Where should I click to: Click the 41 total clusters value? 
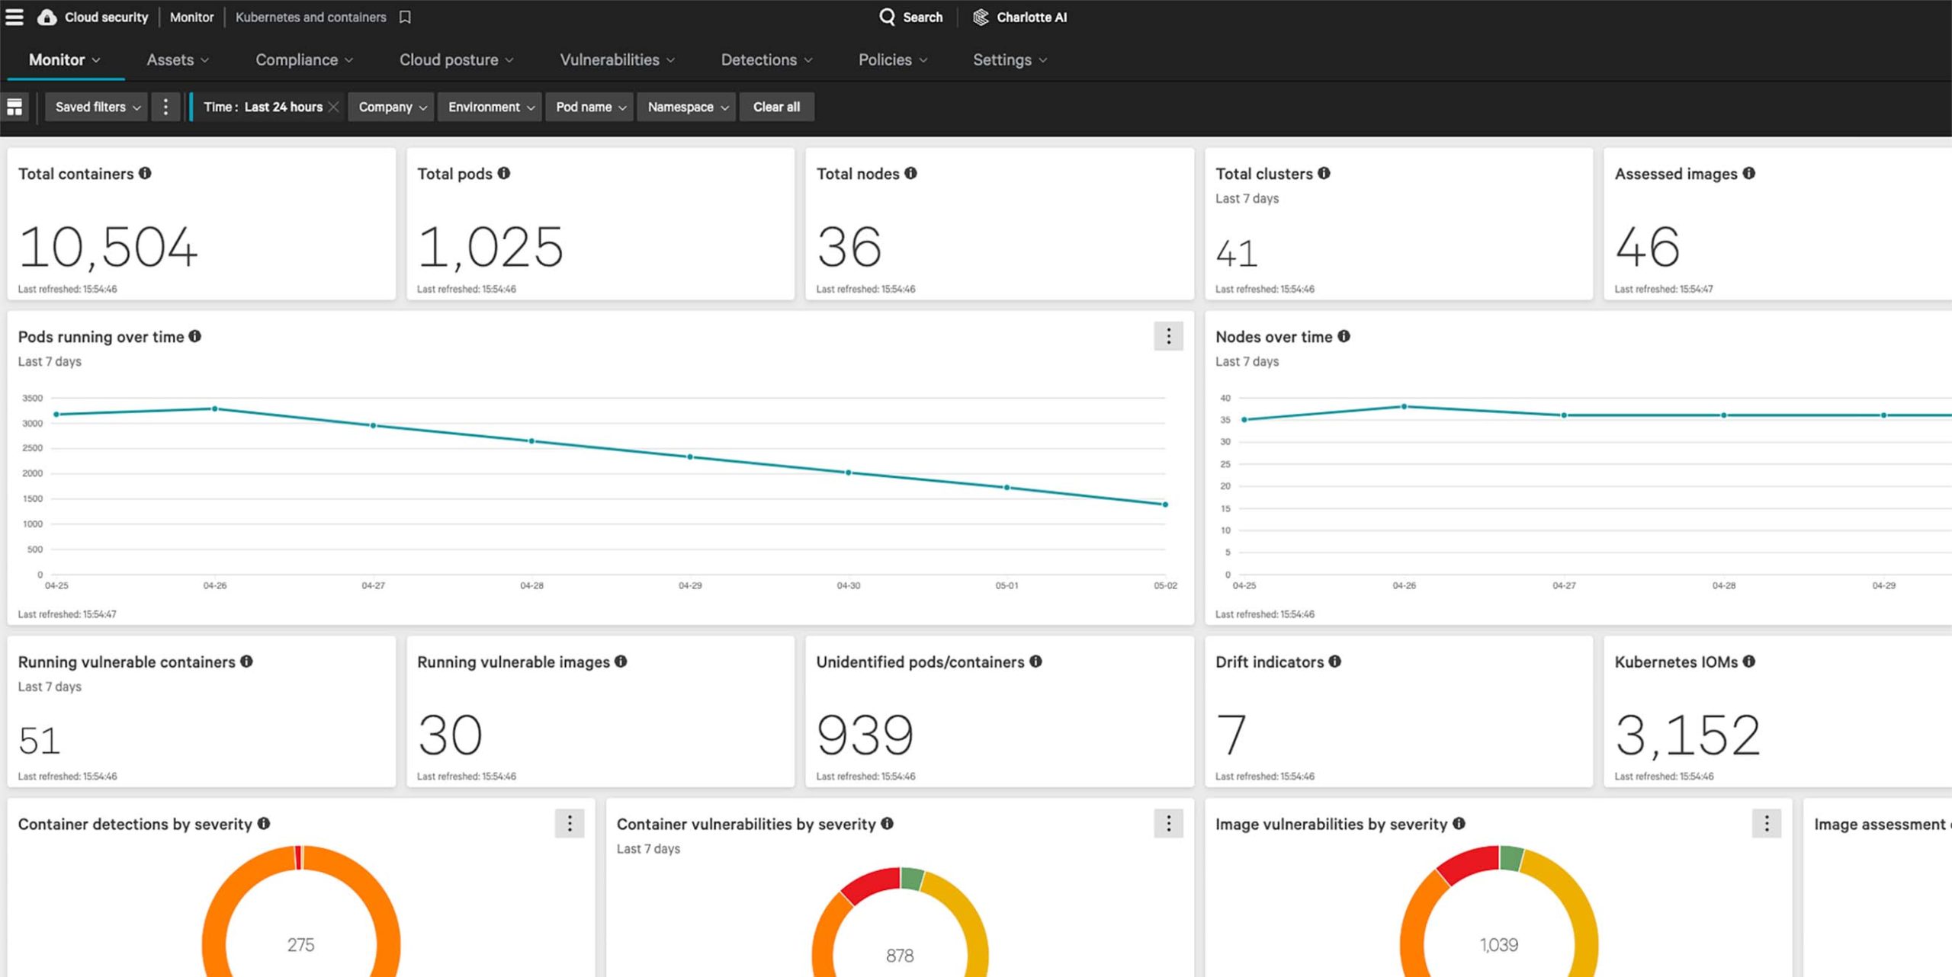[x=1236, y=253]
